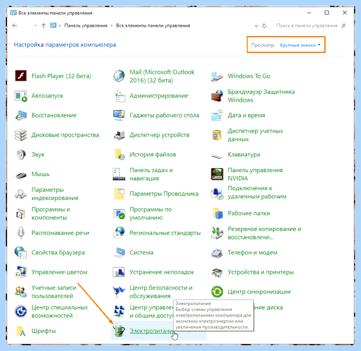The width and height of the screenshot is (361, 351).
Task: Open the Крупные значки view dropdown
Action: [x=300, y=45]
